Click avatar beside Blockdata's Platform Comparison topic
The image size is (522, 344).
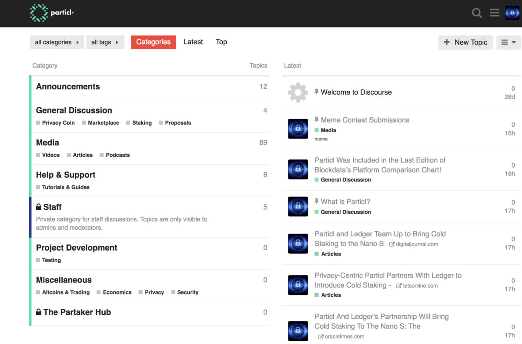click(298, 169)
